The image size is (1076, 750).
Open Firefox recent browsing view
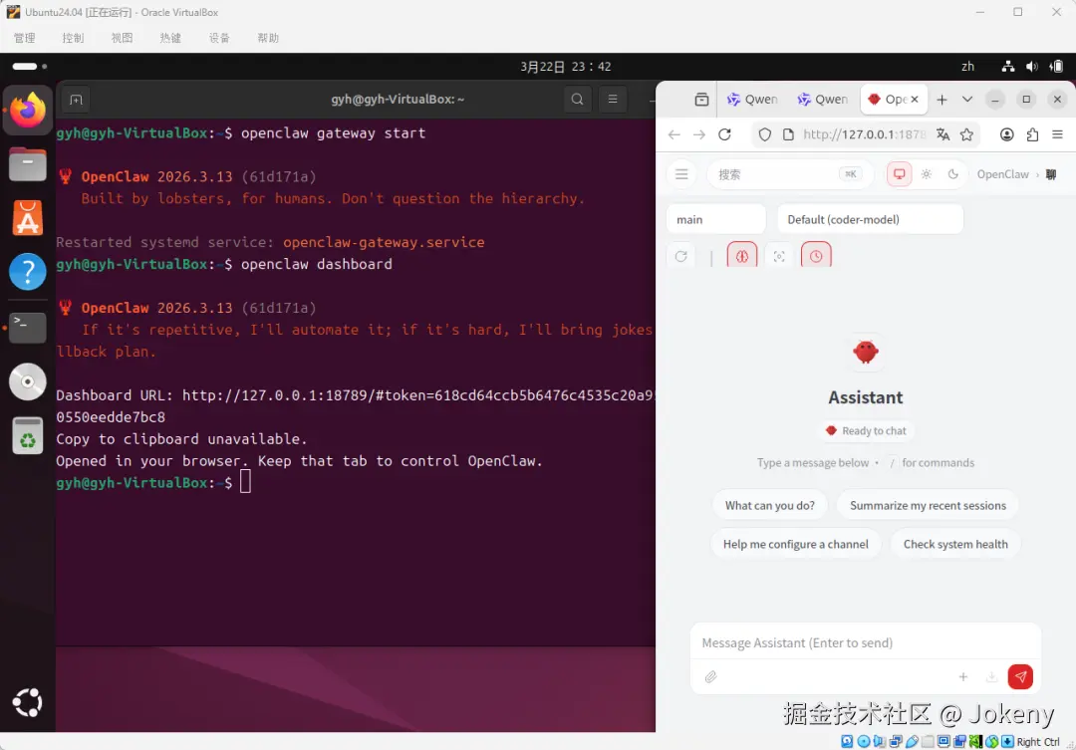point(701,100)
